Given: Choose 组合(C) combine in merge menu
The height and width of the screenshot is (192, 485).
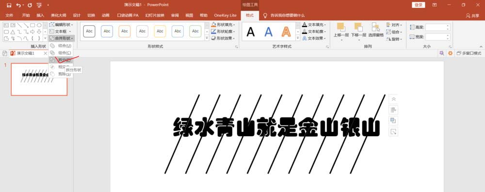Looking at the screenshot, I should point(61,53).
